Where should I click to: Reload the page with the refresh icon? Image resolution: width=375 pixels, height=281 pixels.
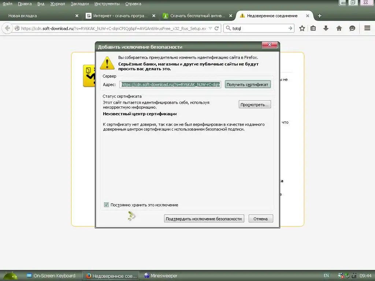(217, 28)
